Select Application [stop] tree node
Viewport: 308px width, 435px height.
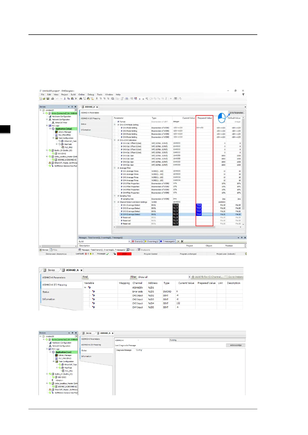click(x=64, y=129)
